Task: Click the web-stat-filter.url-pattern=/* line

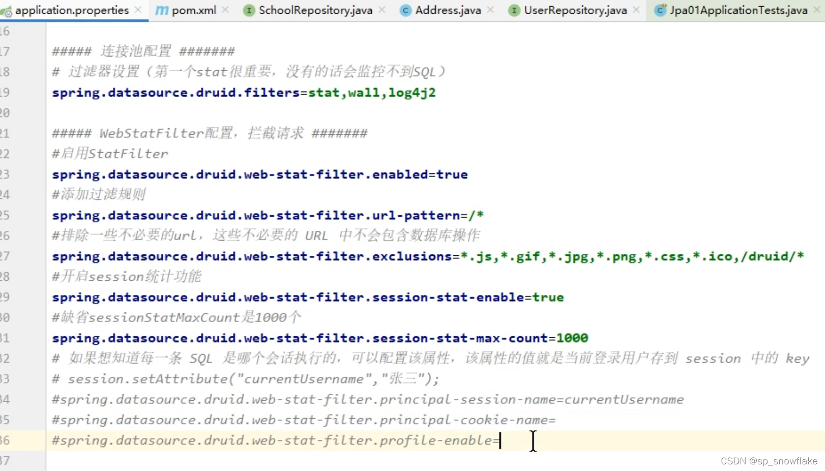Action: [268, 215]
